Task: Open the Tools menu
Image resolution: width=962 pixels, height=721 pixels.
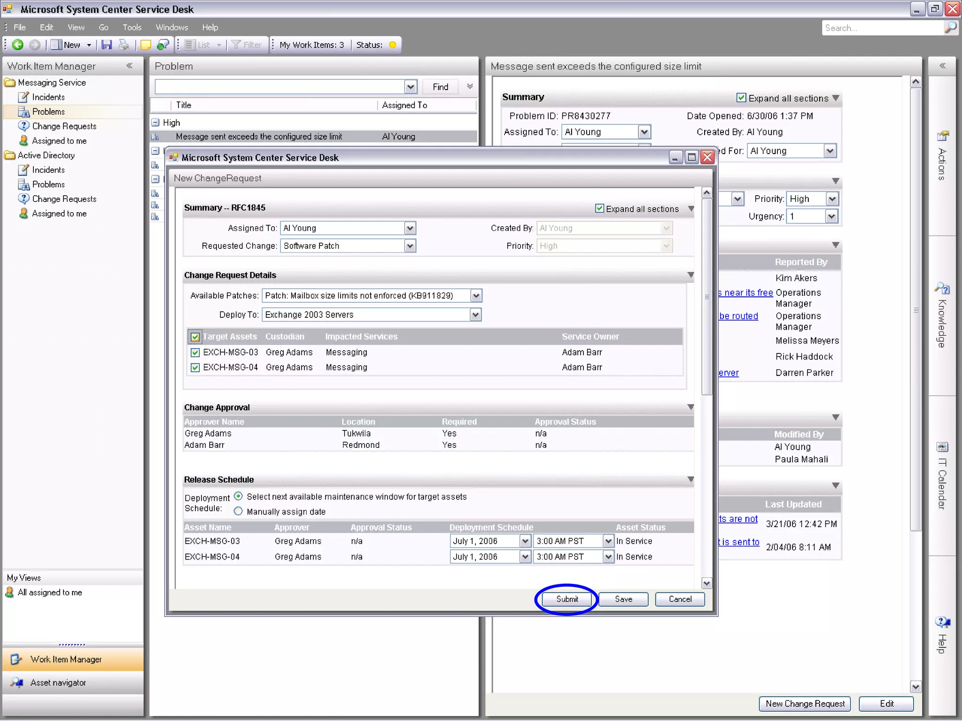Action: (x=132, y=27)
